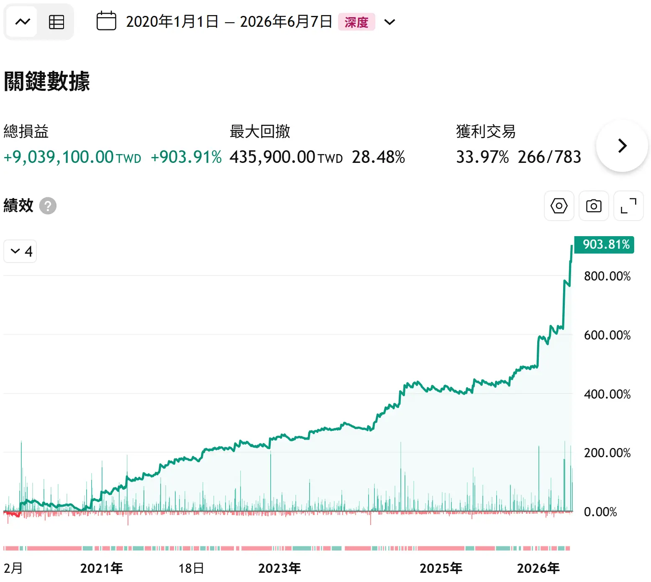Image resolution: width=651 pixels, height=582 pixels.
Task: Click the 2025年 time axis label
Action: click(441, 568)
